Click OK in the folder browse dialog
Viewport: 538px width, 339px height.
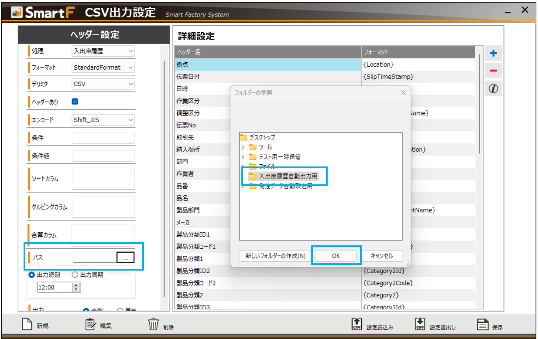tap(336, 256)
